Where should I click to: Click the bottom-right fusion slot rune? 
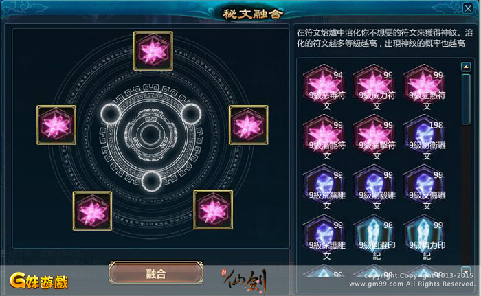click(x=213, y=209)
